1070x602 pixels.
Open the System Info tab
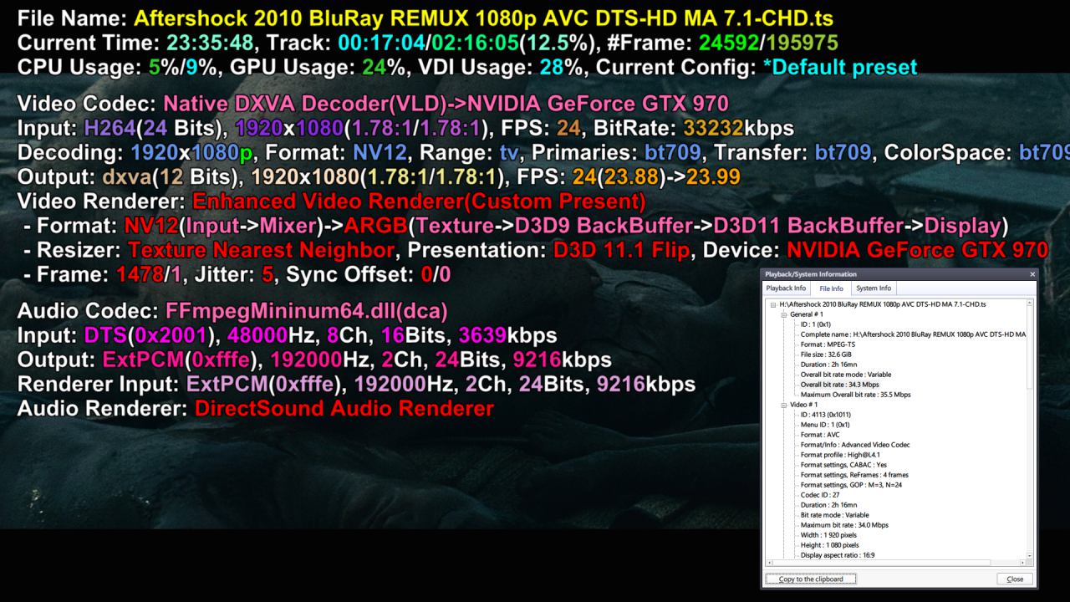click(873, 288)
